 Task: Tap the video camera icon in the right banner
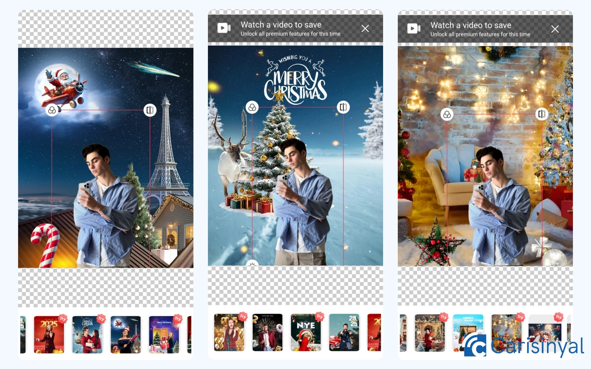[413, 29]
